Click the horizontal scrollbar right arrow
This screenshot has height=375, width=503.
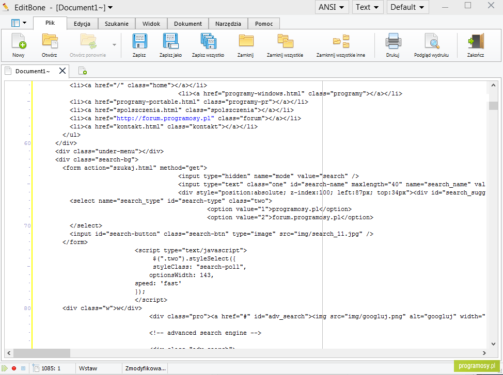(x=484, y=353)
